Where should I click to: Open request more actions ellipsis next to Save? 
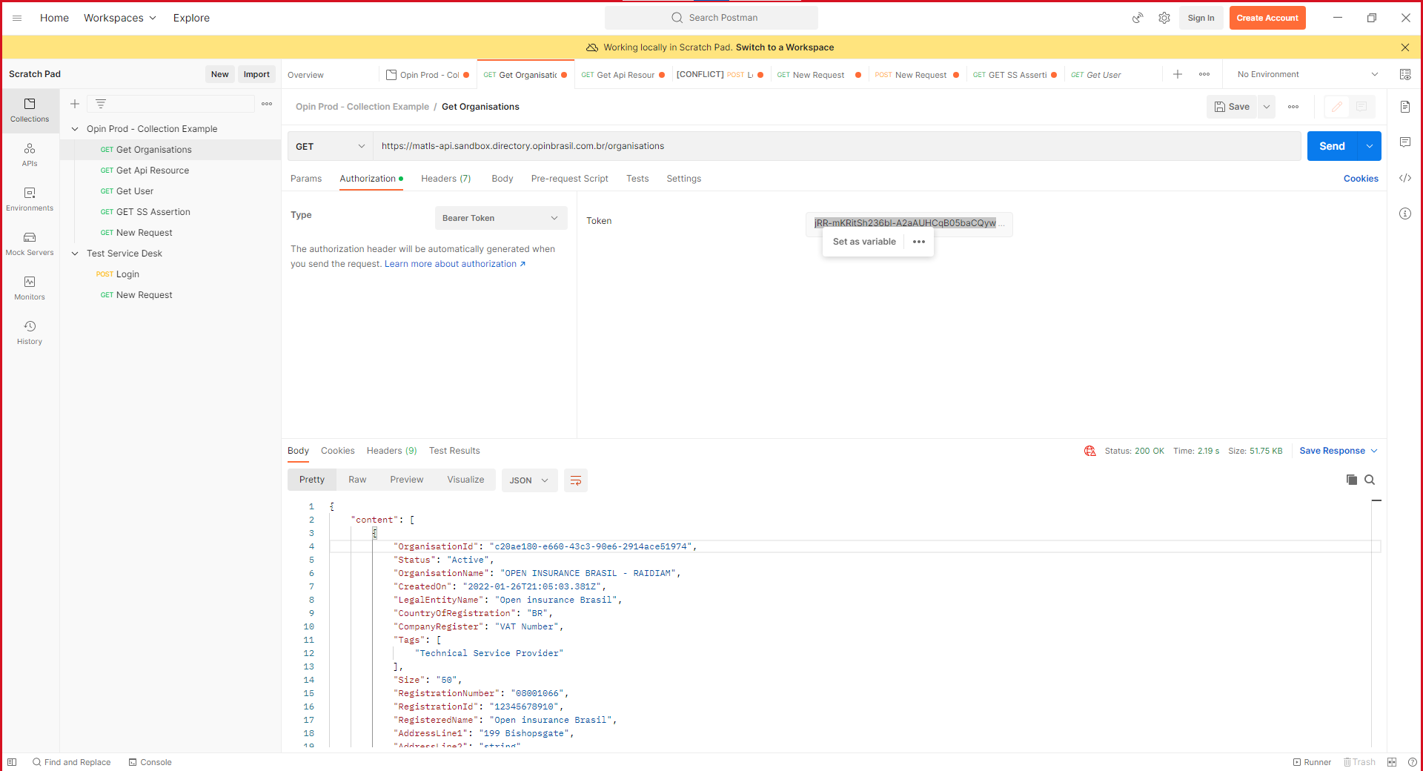click(1293, 107)
